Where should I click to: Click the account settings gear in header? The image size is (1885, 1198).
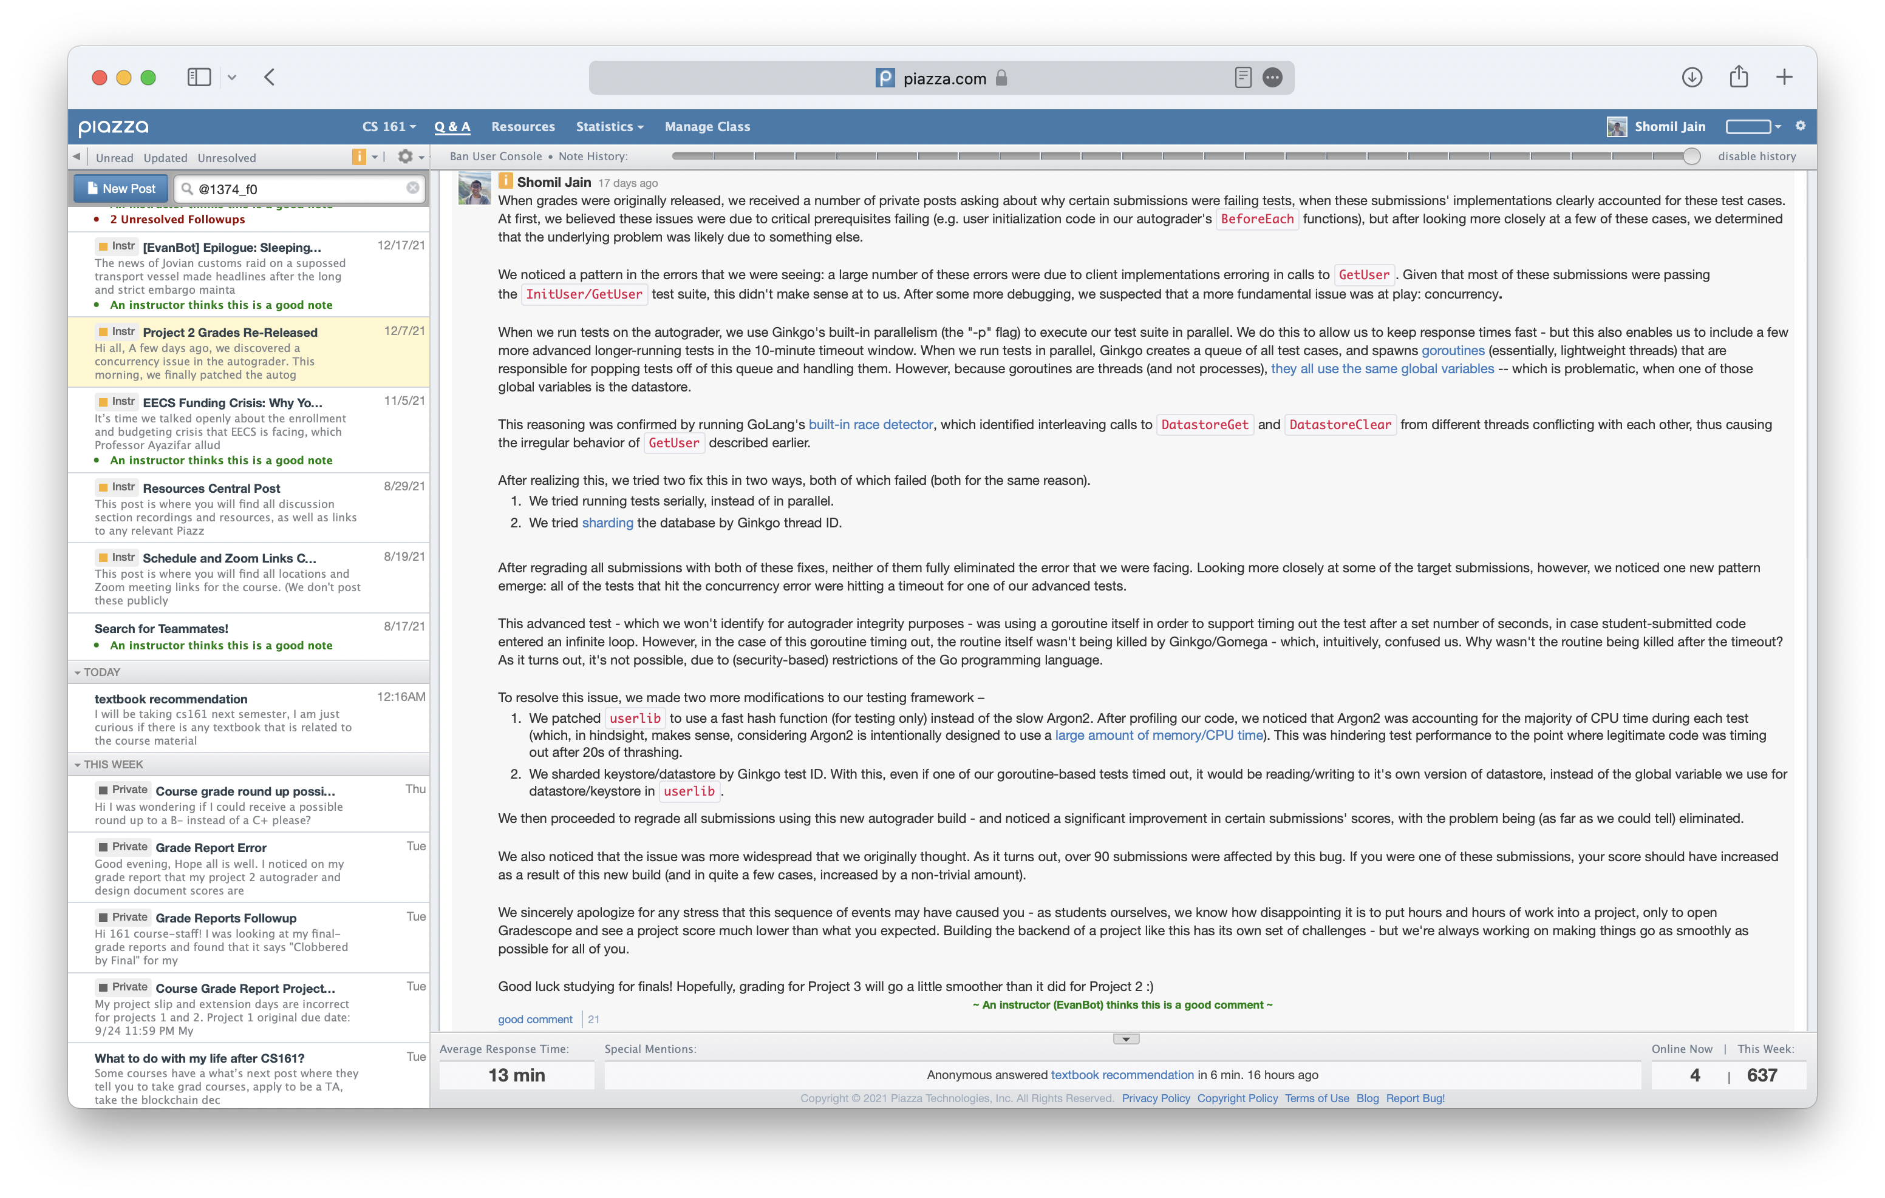point(1801,126)
